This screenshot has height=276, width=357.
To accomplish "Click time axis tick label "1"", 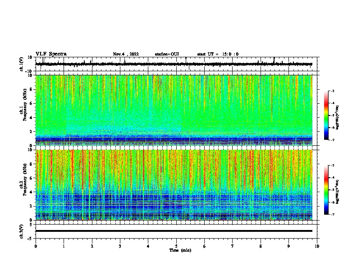I will pyautogui.click(x=64, y=246).
